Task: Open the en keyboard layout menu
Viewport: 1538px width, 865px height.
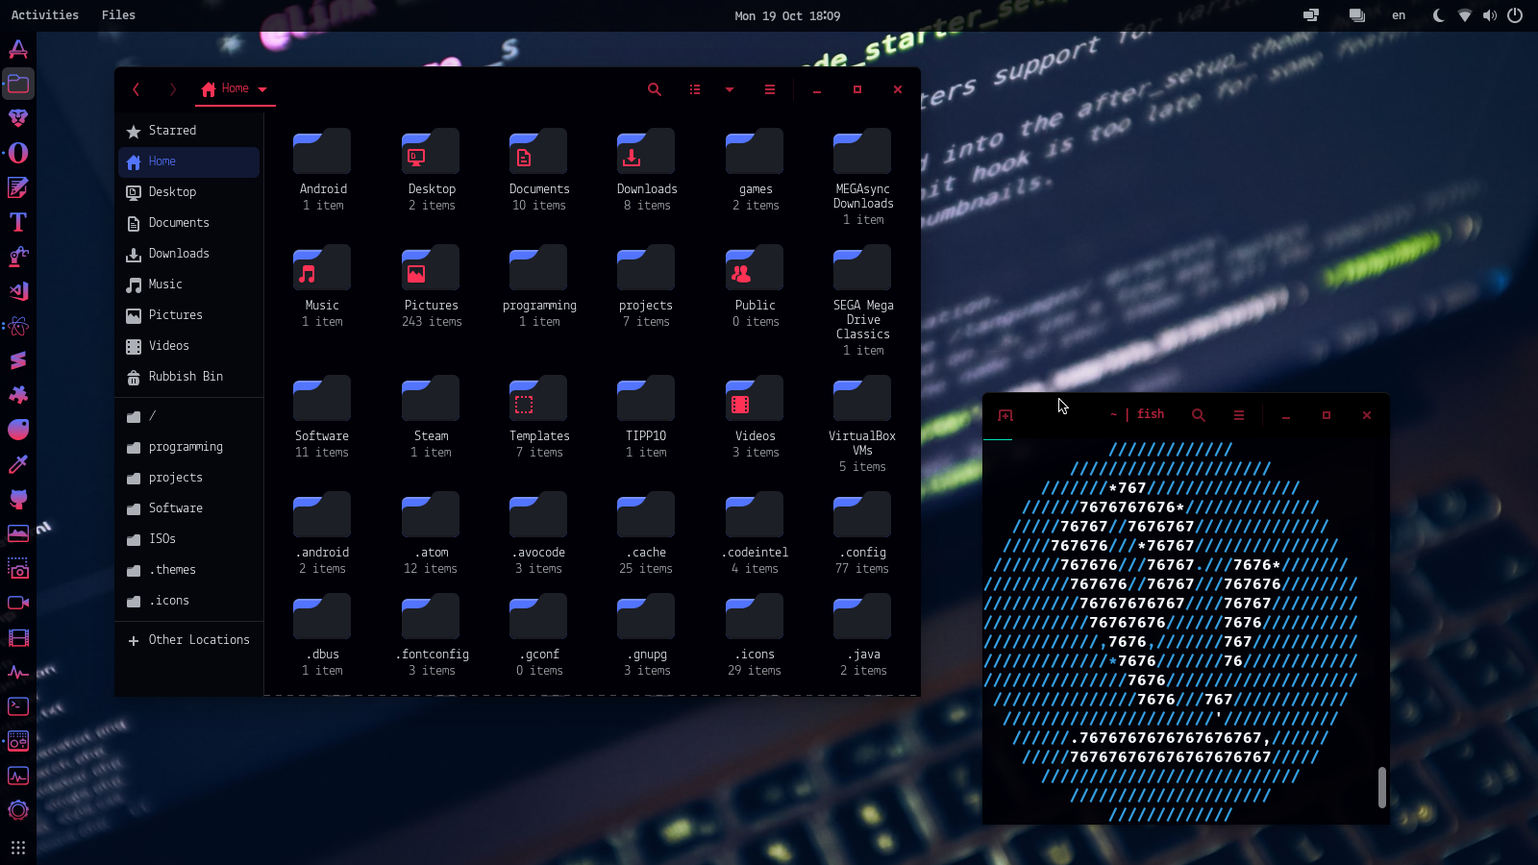Action: point(1399,15)
